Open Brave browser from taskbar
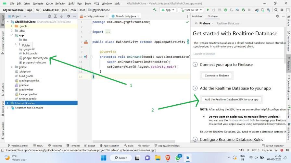 click(x=168, y=158)
